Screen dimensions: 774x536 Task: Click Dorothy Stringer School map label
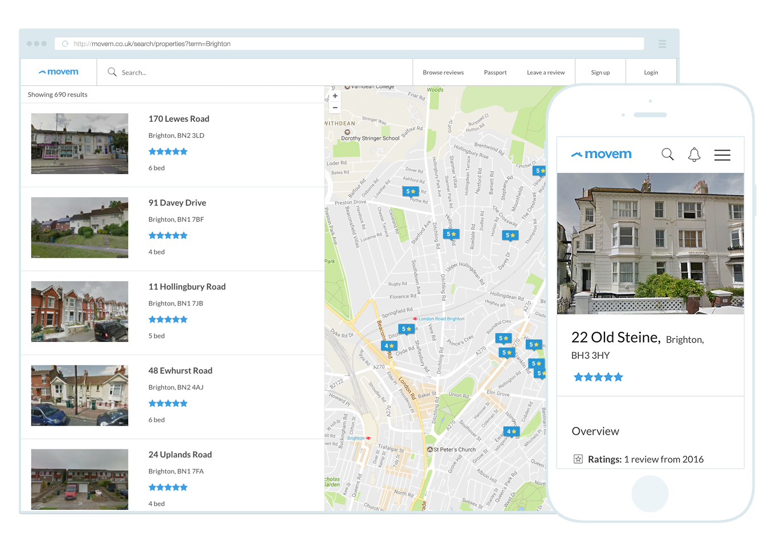click(370, 138)
